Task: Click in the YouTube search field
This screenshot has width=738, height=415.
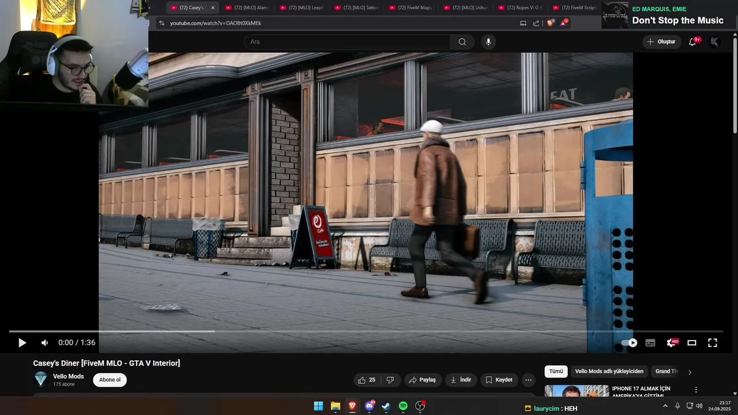Action: click(347, 41)
